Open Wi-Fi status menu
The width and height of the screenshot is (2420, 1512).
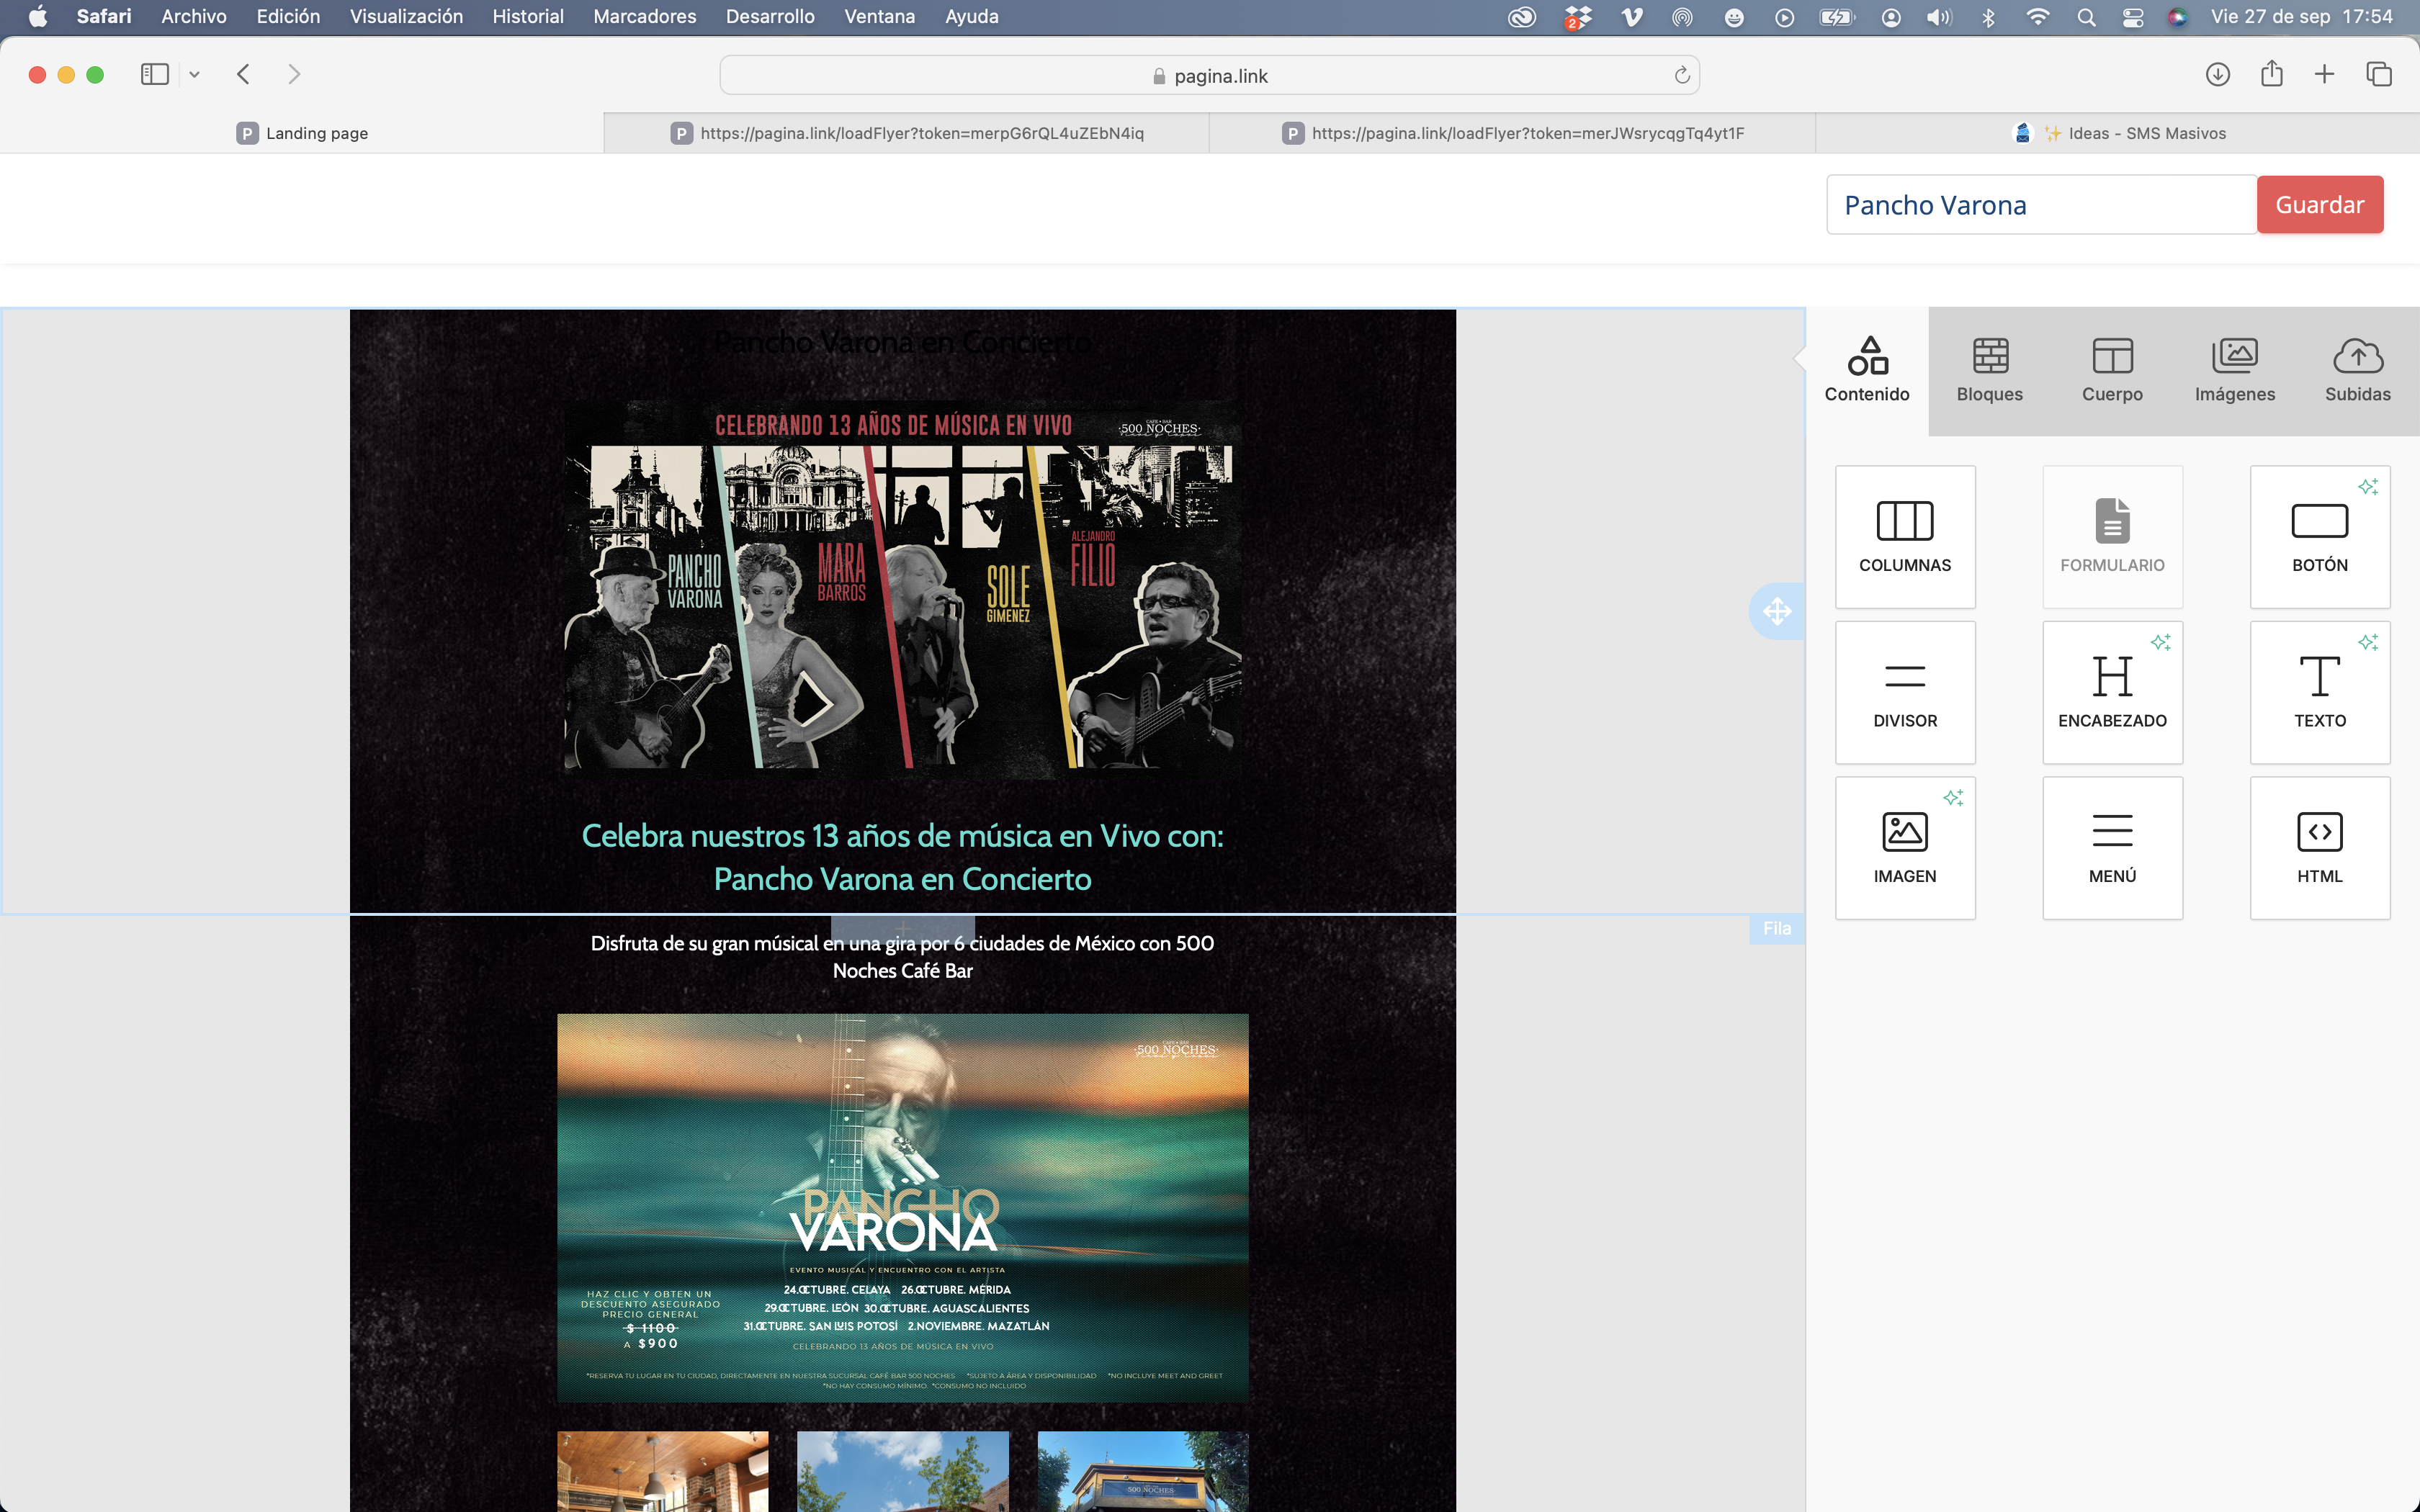click(2037, 17)
